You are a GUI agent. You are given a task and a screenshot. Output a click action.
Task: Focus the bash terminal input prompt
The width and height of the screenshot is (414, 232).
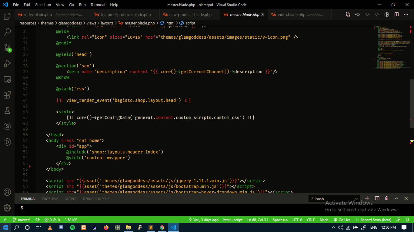(26, 208)
